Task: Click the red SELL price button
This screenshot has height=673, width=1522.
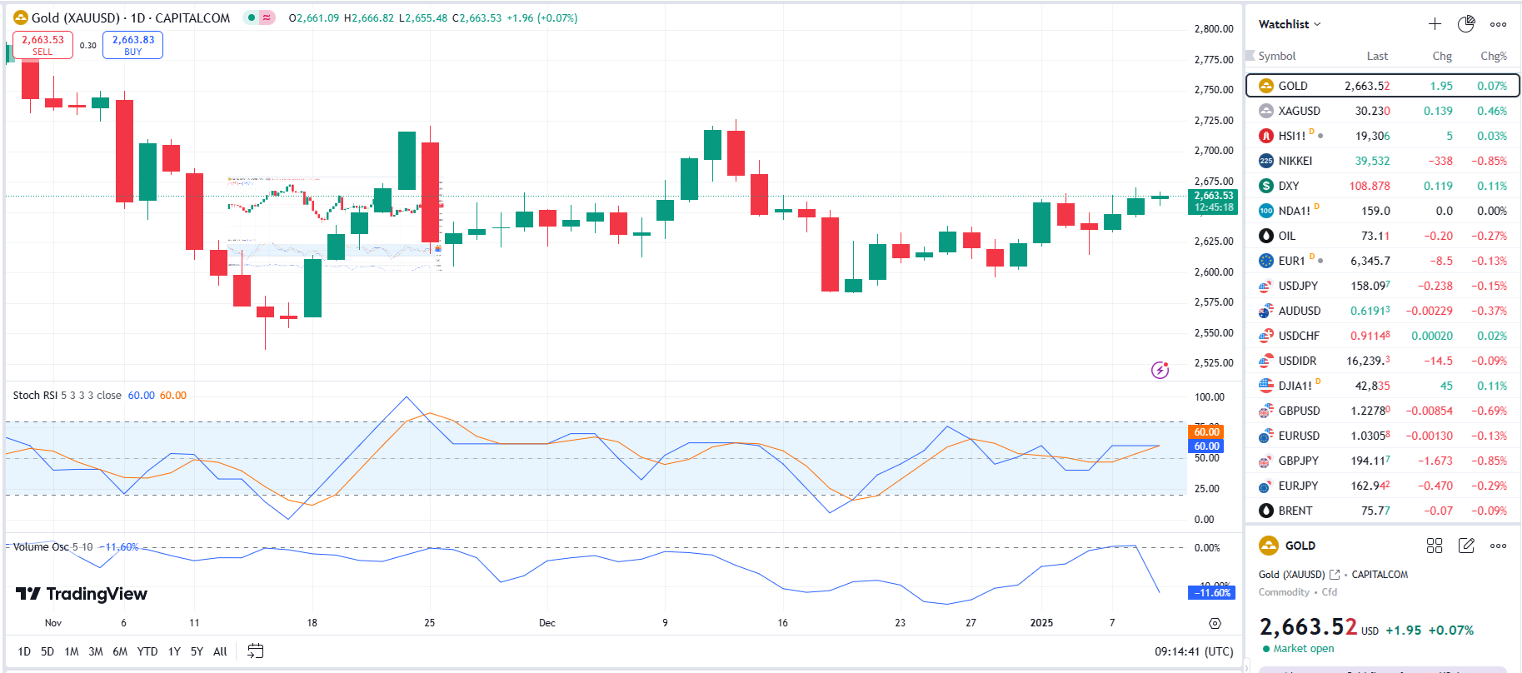Action: pyautogui.click(x=42, y=45)
